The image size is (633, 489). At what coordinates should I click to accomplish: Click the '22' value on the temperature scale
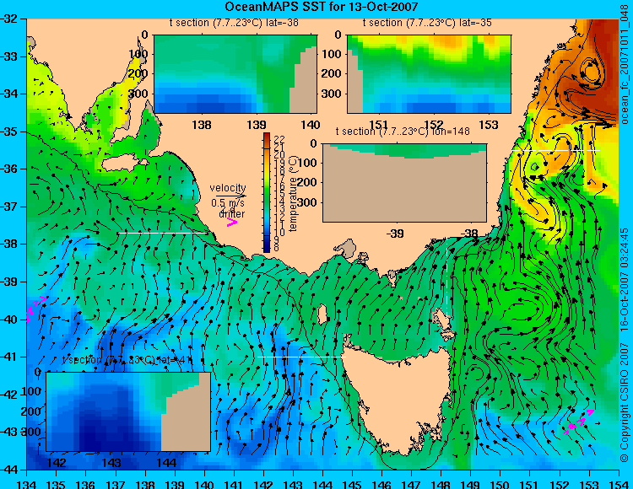(279, 138)
